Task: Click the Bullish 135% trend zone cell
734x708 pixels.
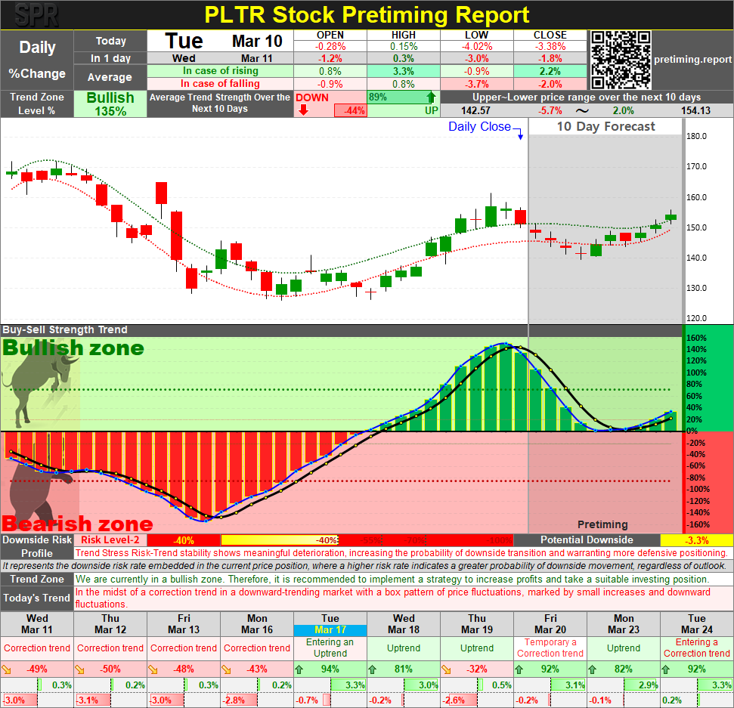Action: [x=110, y=104]
